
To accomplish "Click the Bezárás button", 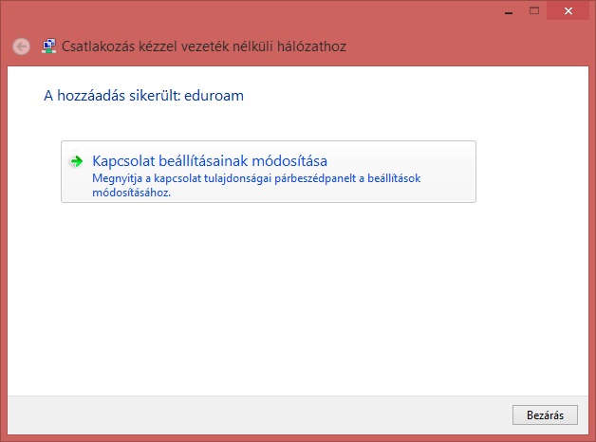I will pos(545,414).
